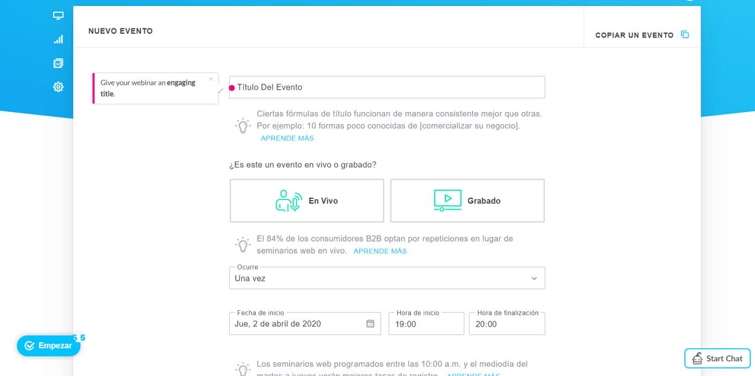Open the calendar icon in Fecha de inicio
This screenshot has width=755, height=376.
point(370,324)
